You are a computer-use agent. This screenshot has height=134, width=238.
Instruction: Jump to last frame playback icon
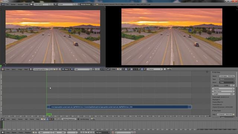pos(93,133)
